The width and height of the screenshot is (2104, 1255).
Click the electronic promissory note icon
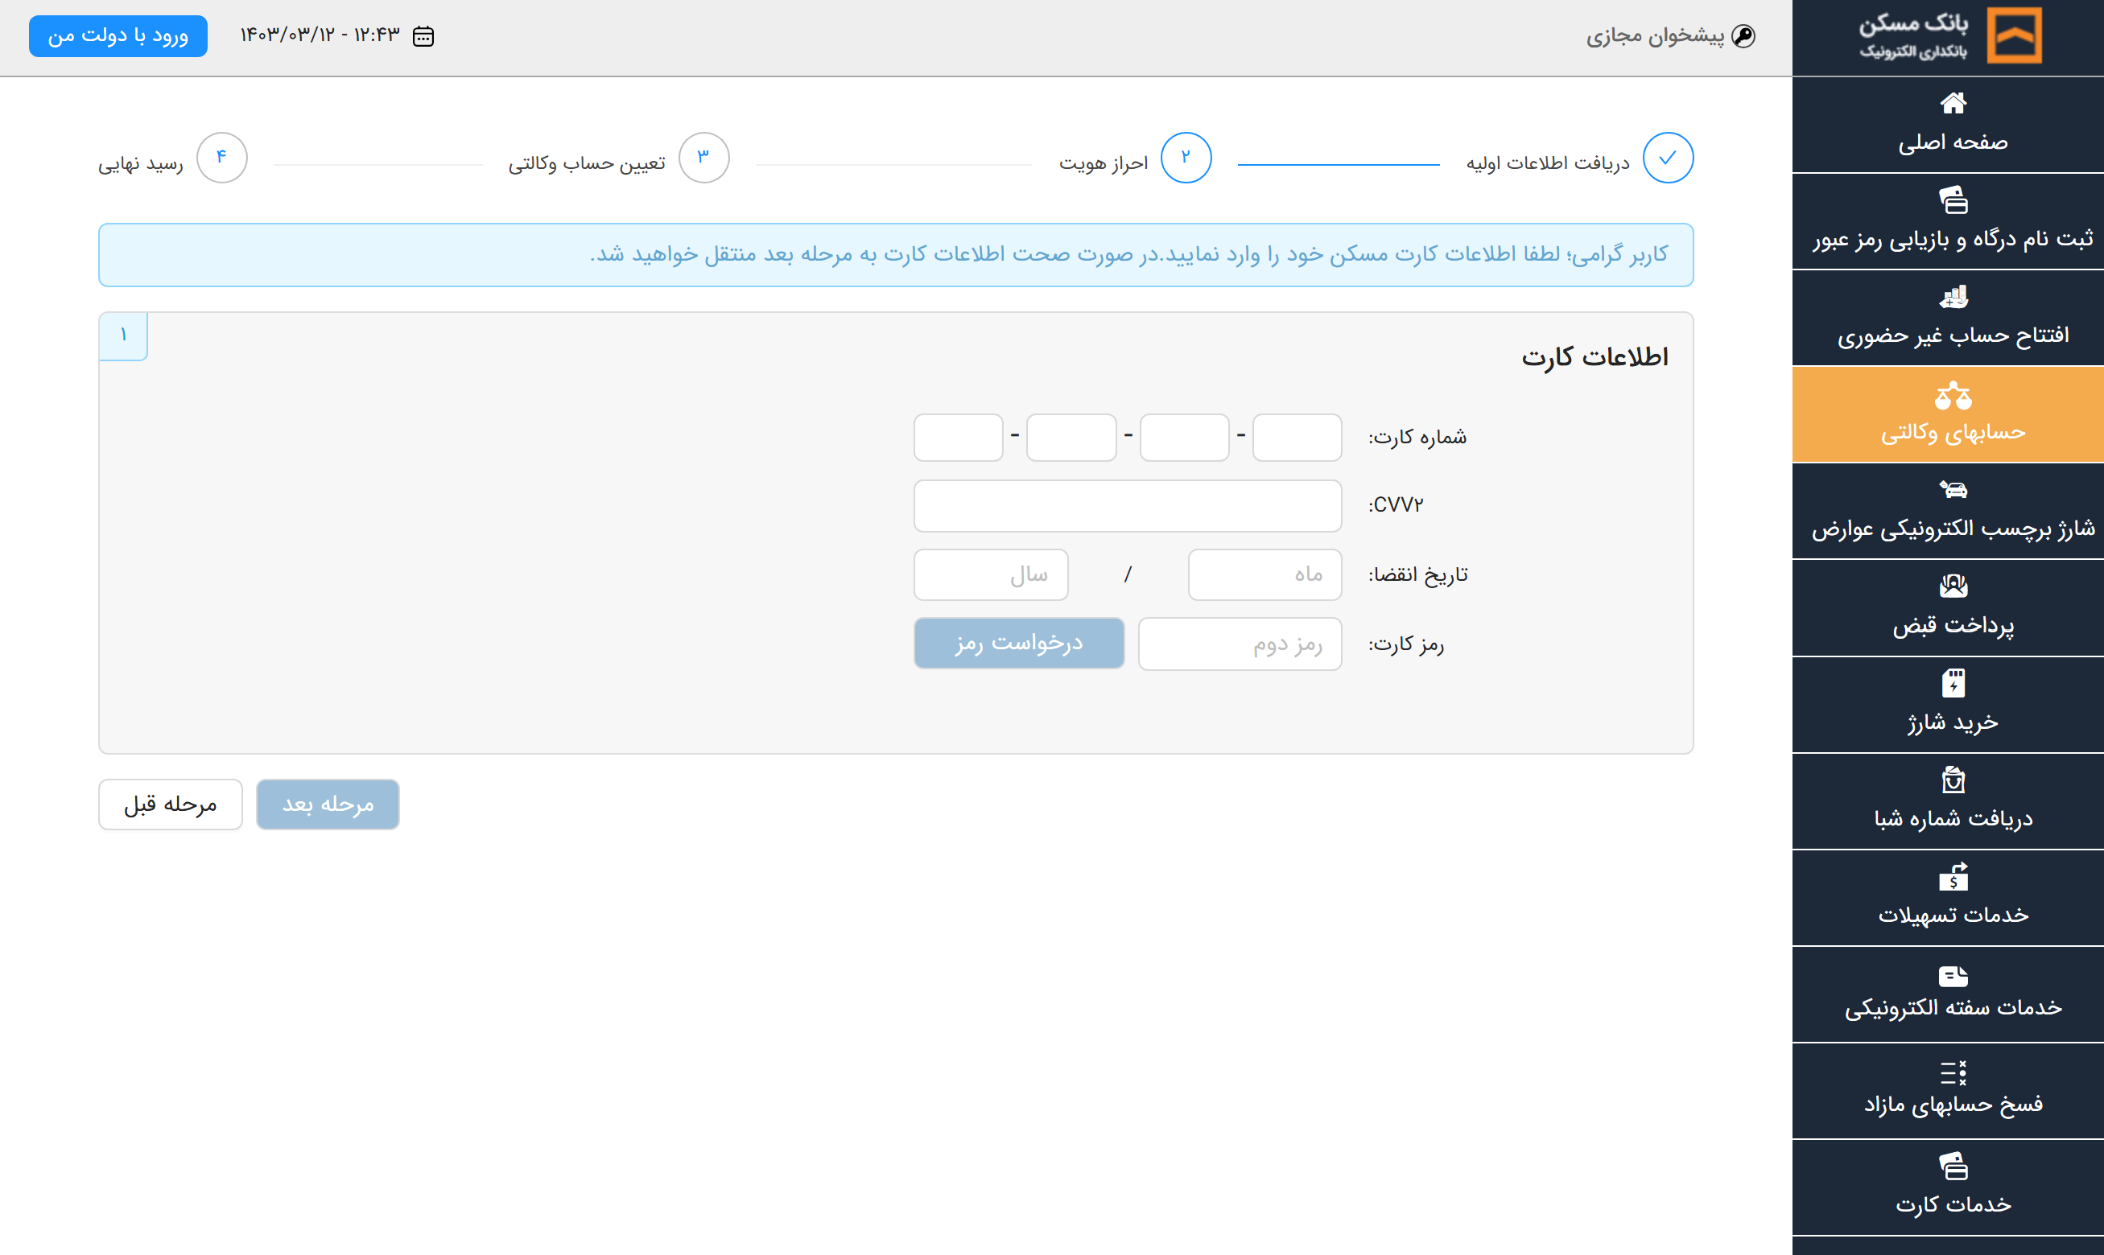(1953, 976)
